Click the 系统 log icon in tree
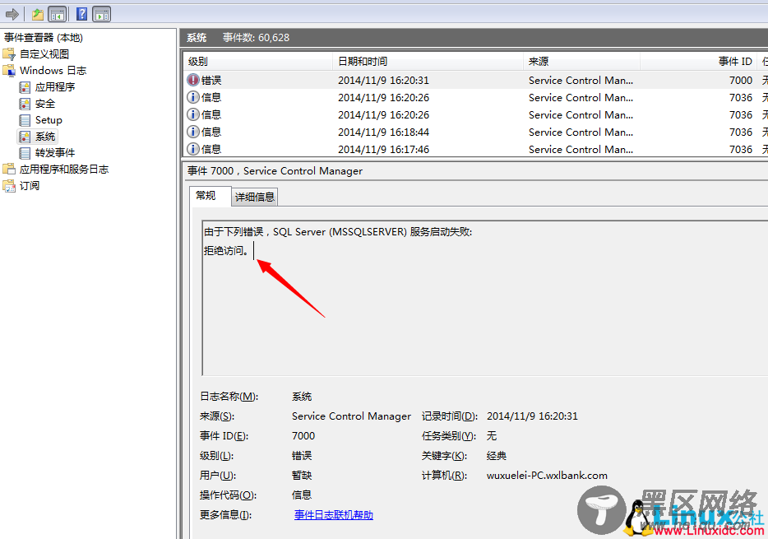Image resolution: width=768 pixels, height=539 pixels. point(25,137)
